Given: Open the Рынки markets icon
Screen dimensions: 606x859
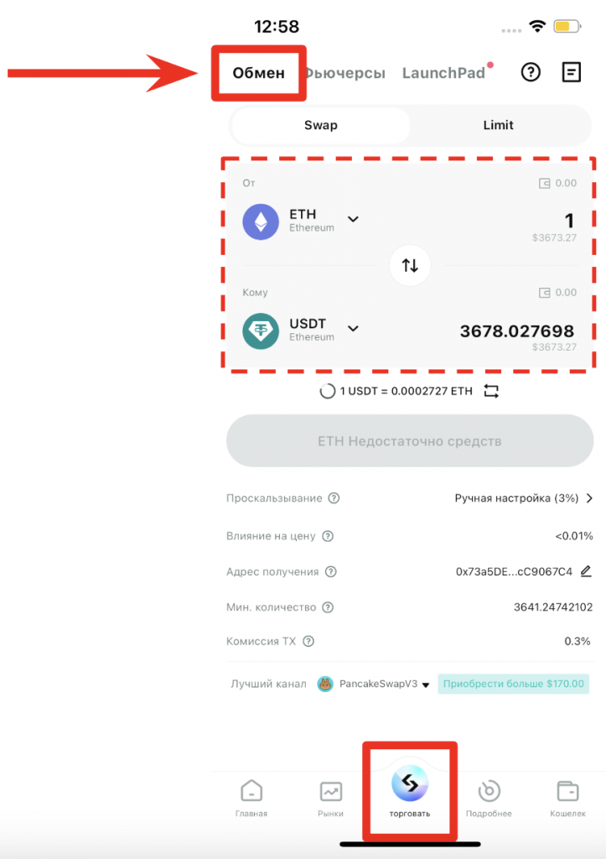Looking at the screenshot, I should point(331,791).
